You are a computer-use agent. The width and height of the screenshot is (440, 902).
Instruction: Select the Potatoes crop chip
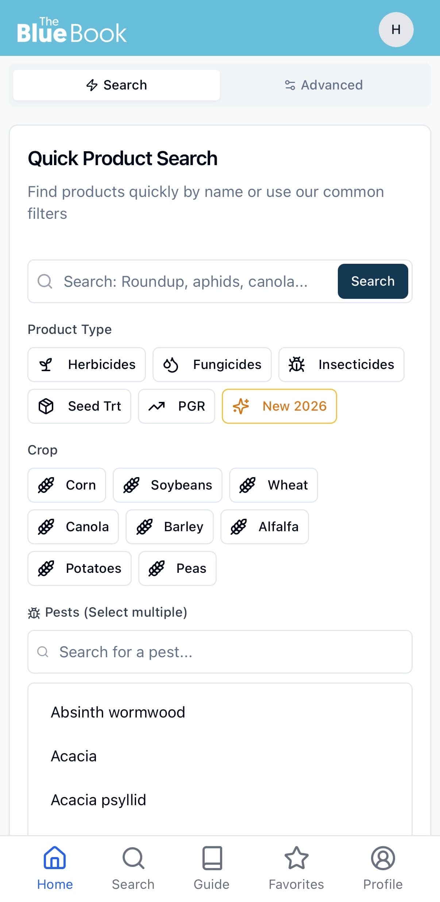point(80,568)
